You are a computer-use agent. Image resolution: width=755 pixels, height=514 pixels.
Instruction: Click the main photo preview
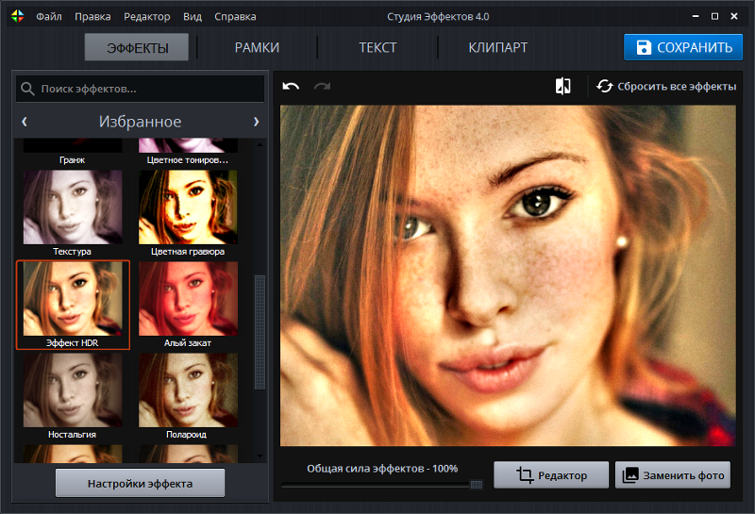pos(508,275)
